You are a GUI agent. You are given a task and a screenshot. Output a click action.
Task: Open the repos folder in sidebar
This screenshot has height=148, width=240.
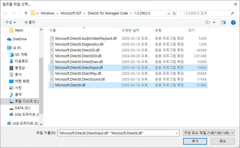pyautogui.click(x=17, y=30)
